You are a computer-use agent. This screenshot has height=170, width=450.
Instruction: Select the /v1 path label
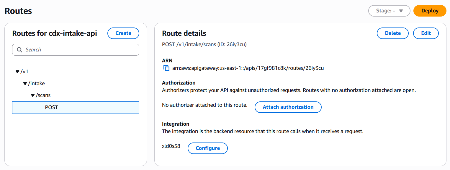(x=24, y=72)
